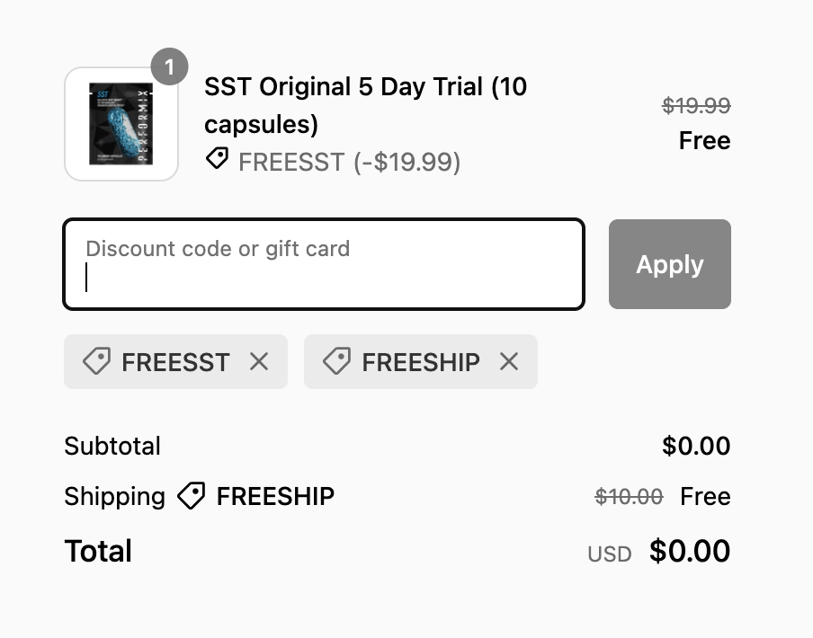Click the tag icon in the FREESST chip

[x=96, y=361]
